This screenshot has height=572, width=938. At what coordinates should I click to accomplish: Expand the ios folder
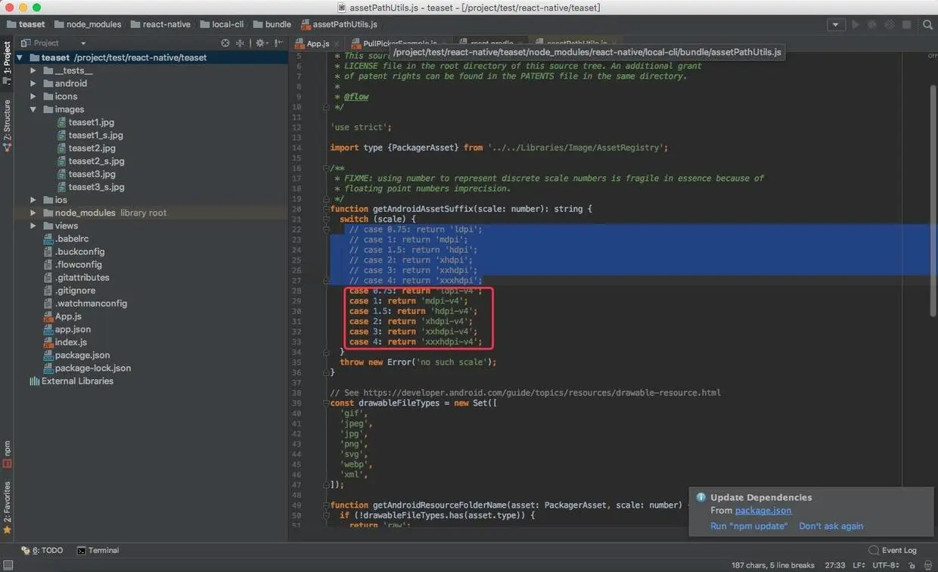point(33,200)
